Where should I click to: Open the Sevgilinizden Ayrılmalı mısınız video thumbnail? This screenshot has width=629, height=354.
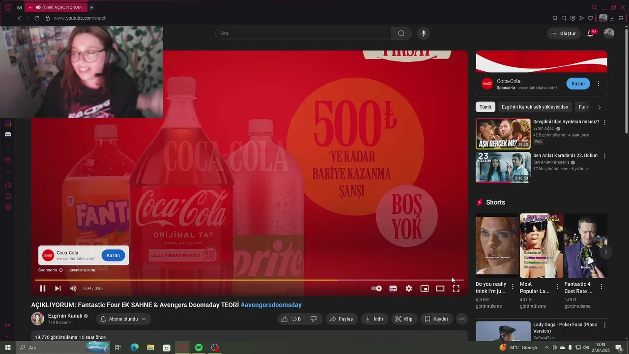503,134
